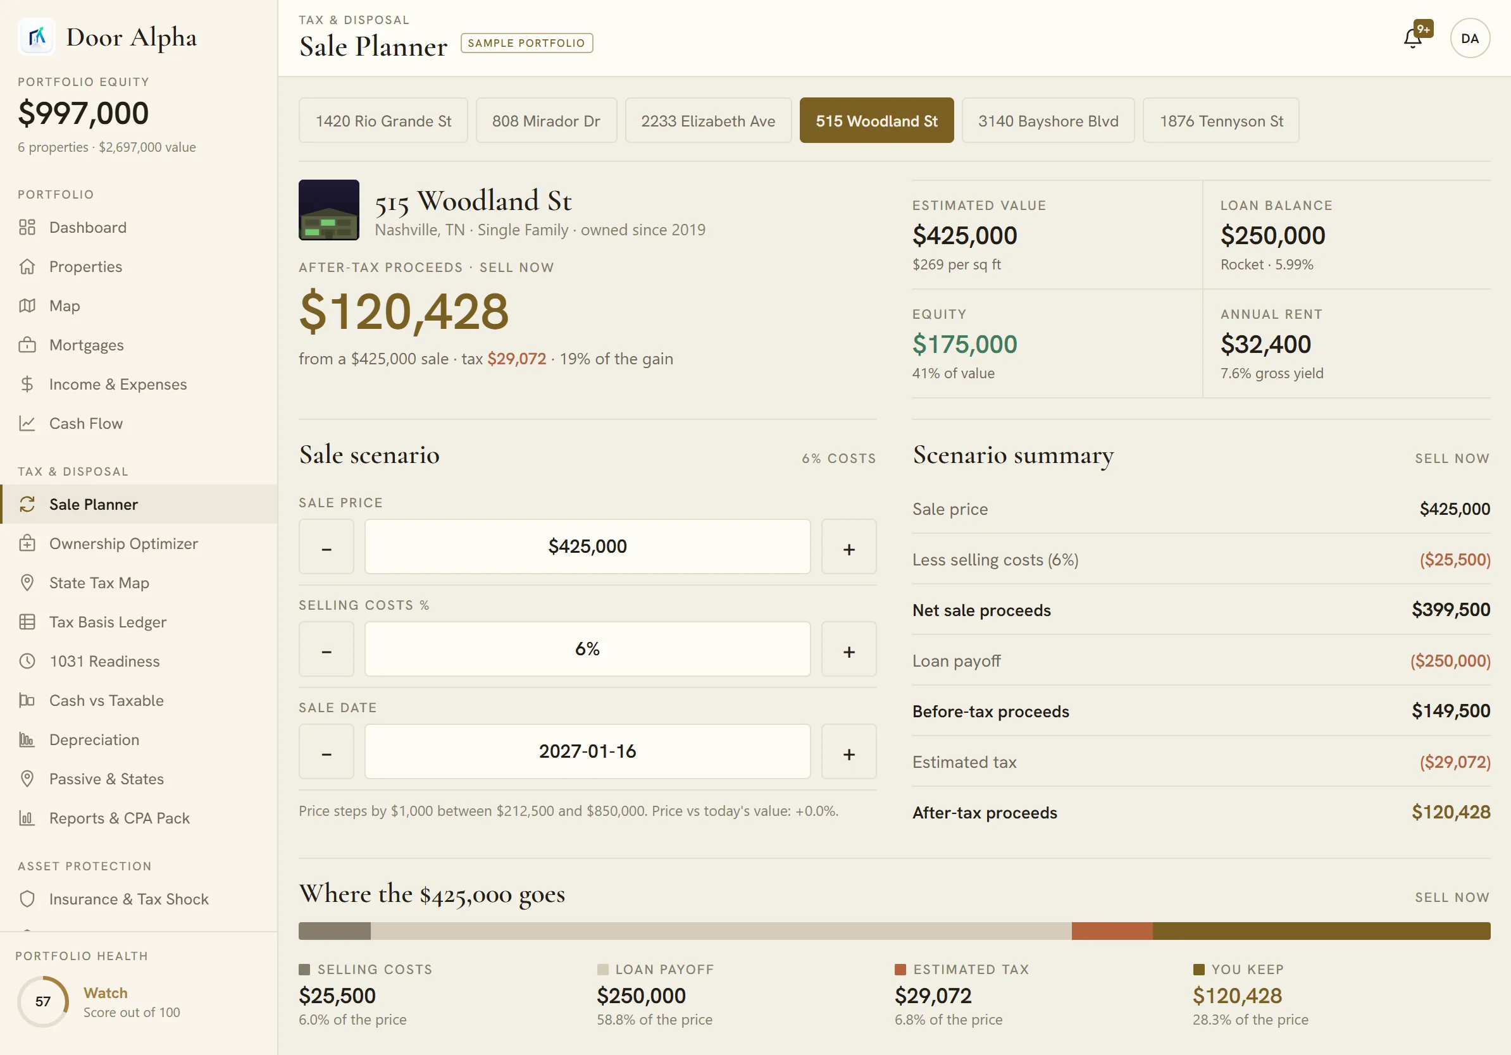Click the 2027-01-16 sale date field
This screenshot has width=1511, height=1055.
pyautogui.click(x=588, y=752)
